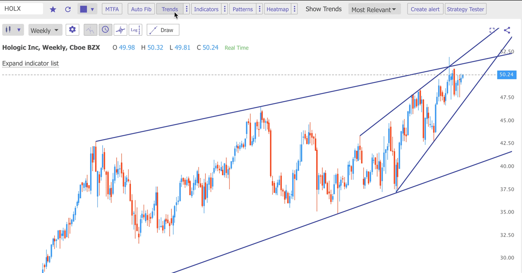Enable the crosshair cursor tool
The width and height of the screenshot is (522, 273).
click(120, 30)
